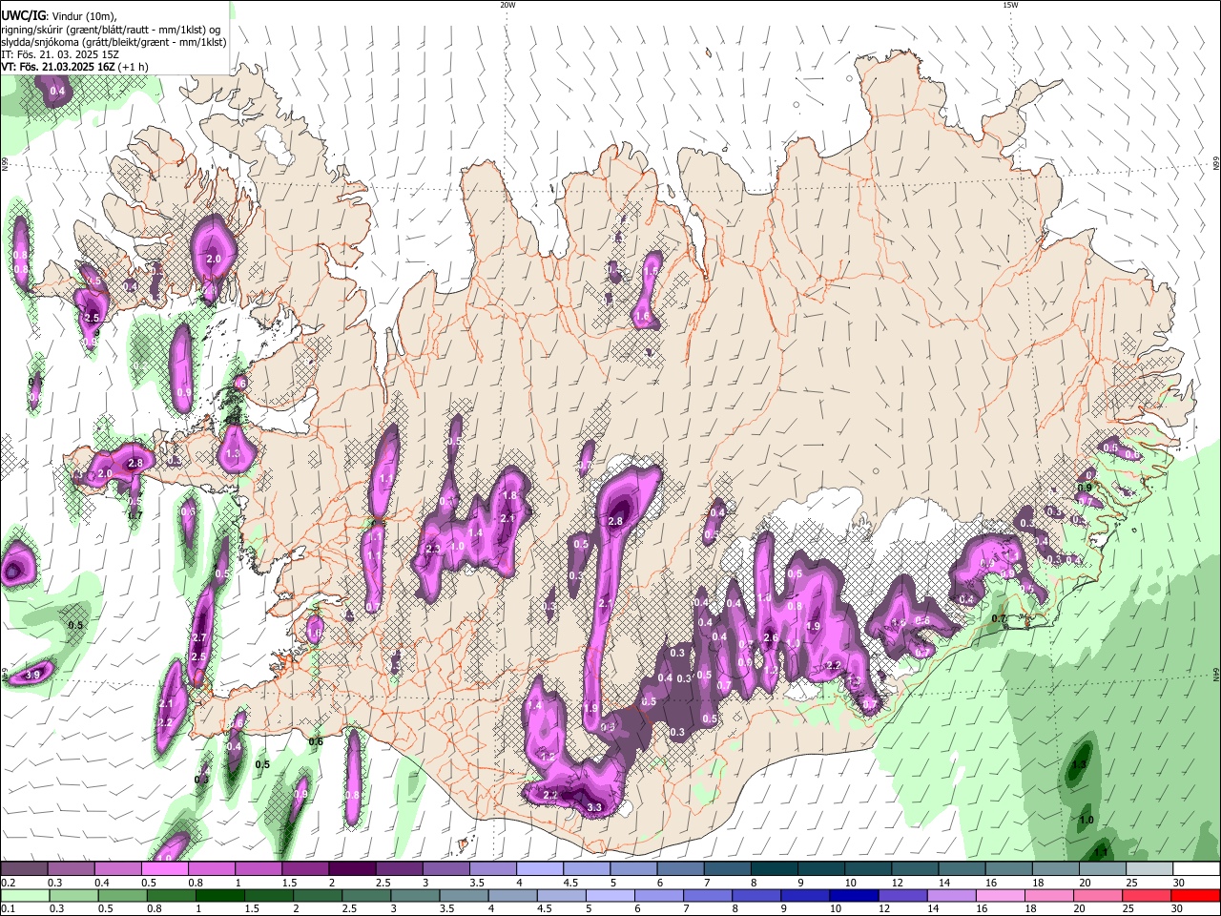The height and width of the screenshot is (916, 1221).
Task: Click the dark mauve 0.2 swatch in upper legend row
Action: [x=24, y=868]
